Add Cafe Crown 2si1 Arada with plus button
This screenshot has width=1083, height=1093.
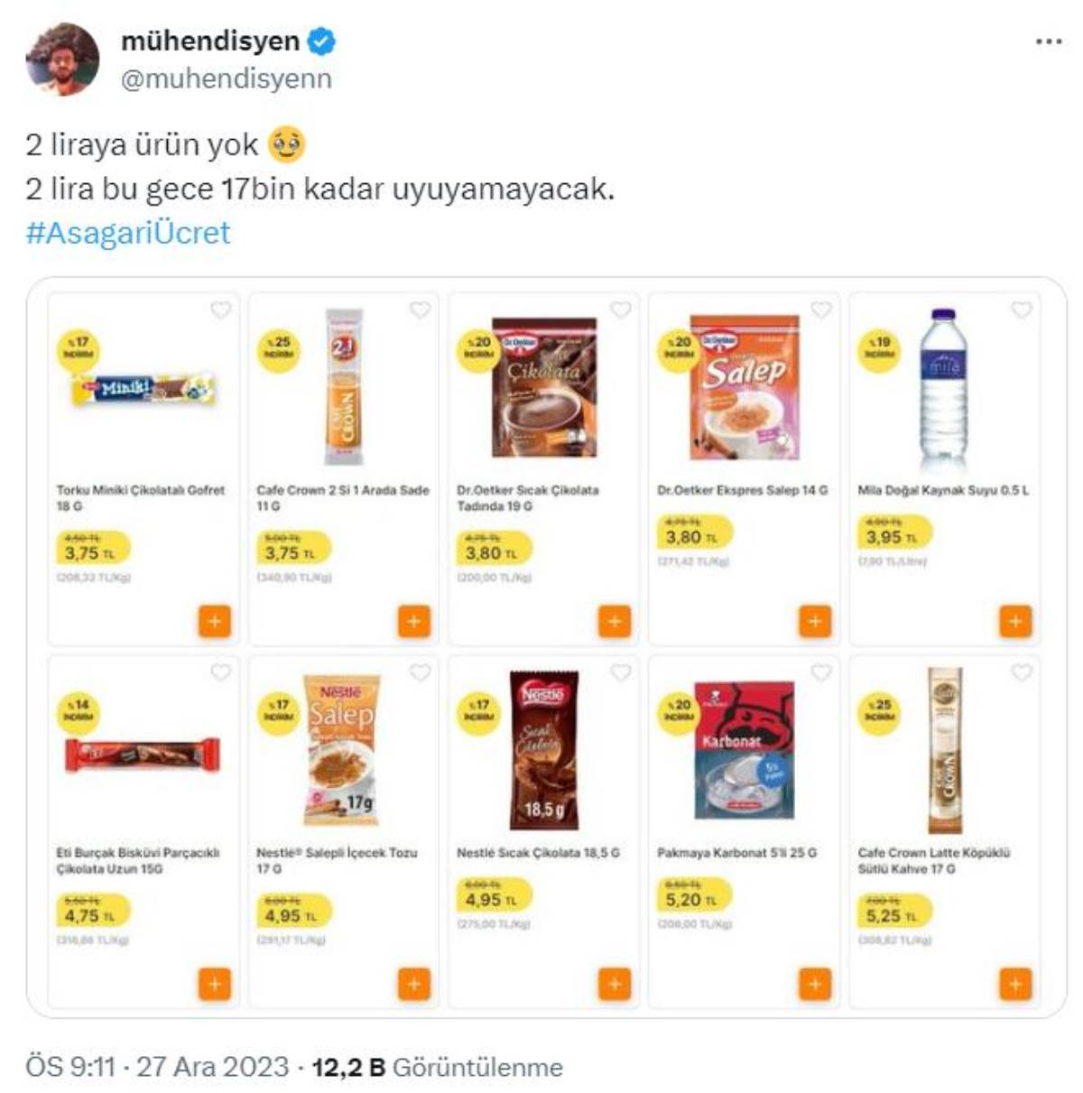(414, 621)
